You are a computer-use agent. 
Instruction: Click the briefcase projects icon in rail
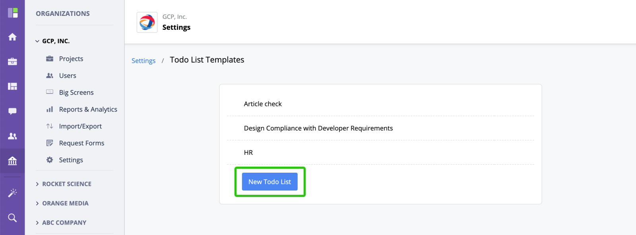click(x=12, y=62)
